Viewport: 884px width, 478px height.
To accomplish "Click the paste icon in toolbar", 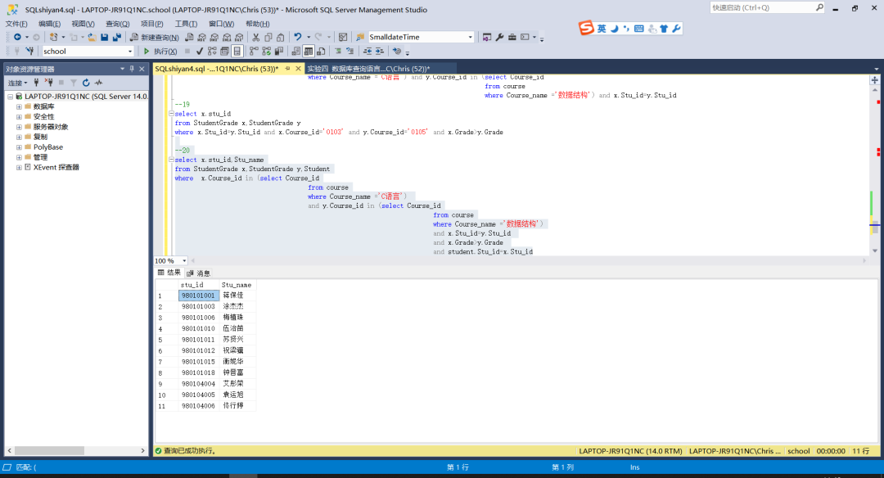I will (x=280, y=37).
